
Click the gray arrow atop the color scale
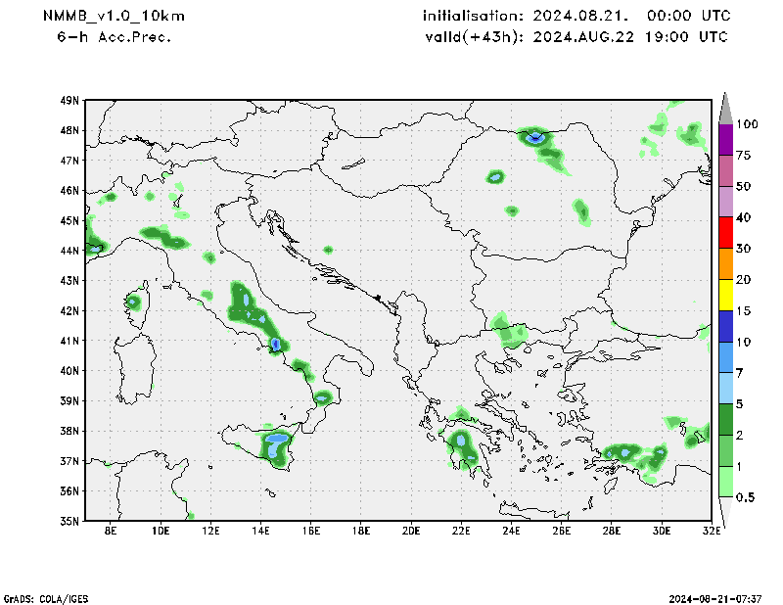click(x=726, y=108)
